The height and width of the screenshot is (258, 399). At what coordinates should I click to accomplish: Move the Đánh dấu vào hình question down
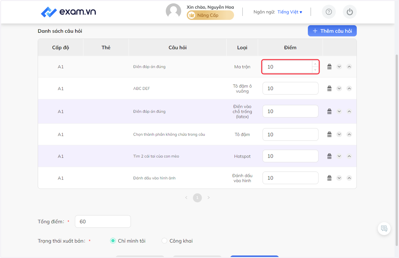coord(339,178)
